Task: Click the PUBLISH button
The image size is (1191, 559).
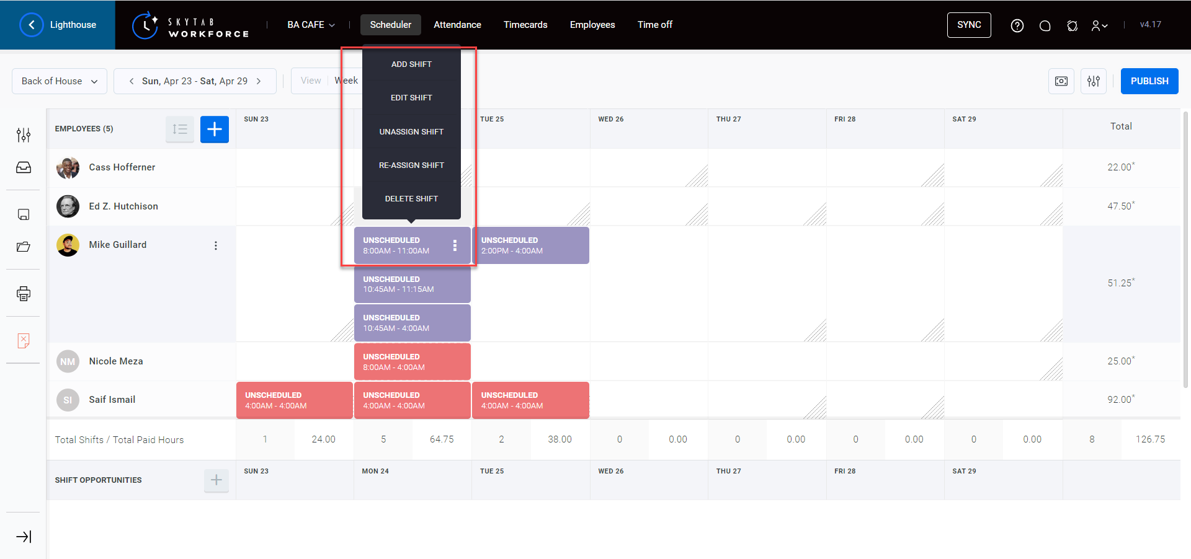Action: click(1149, 81)
